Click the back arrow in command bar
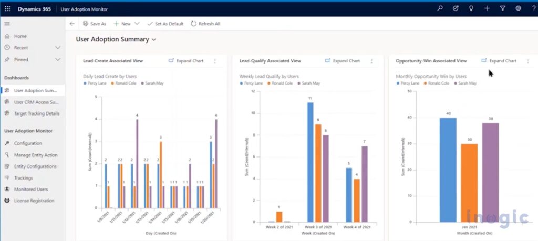This screenshot has width=538, height=241. click(x=72, y=24)
